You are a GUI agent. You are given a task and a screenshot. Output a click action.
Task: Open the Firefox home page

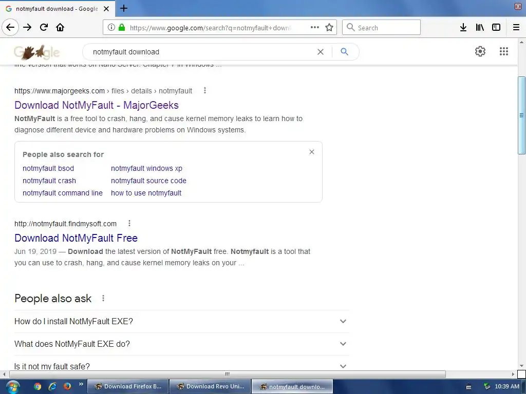pos(60,28)
